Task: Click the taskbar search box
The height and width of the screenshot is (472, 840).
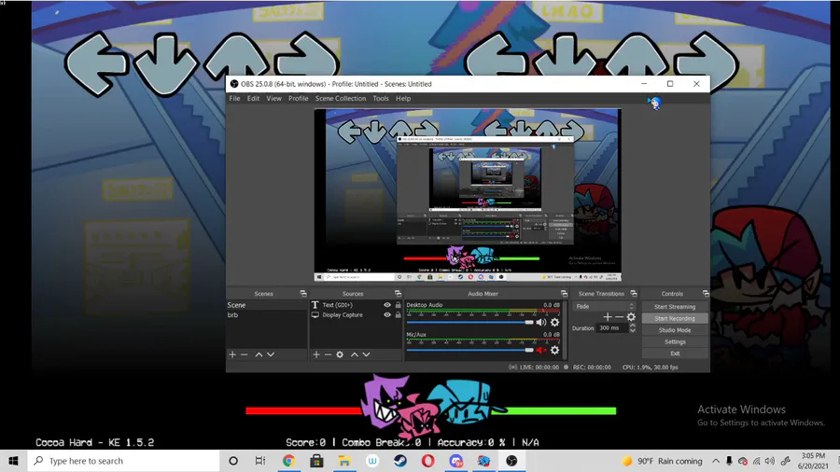Action: (x=123, y=461)
